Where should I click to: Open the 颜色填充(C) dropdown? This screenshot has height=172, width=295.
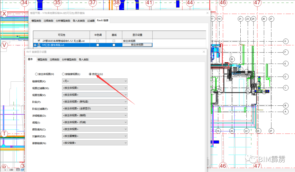95,129
